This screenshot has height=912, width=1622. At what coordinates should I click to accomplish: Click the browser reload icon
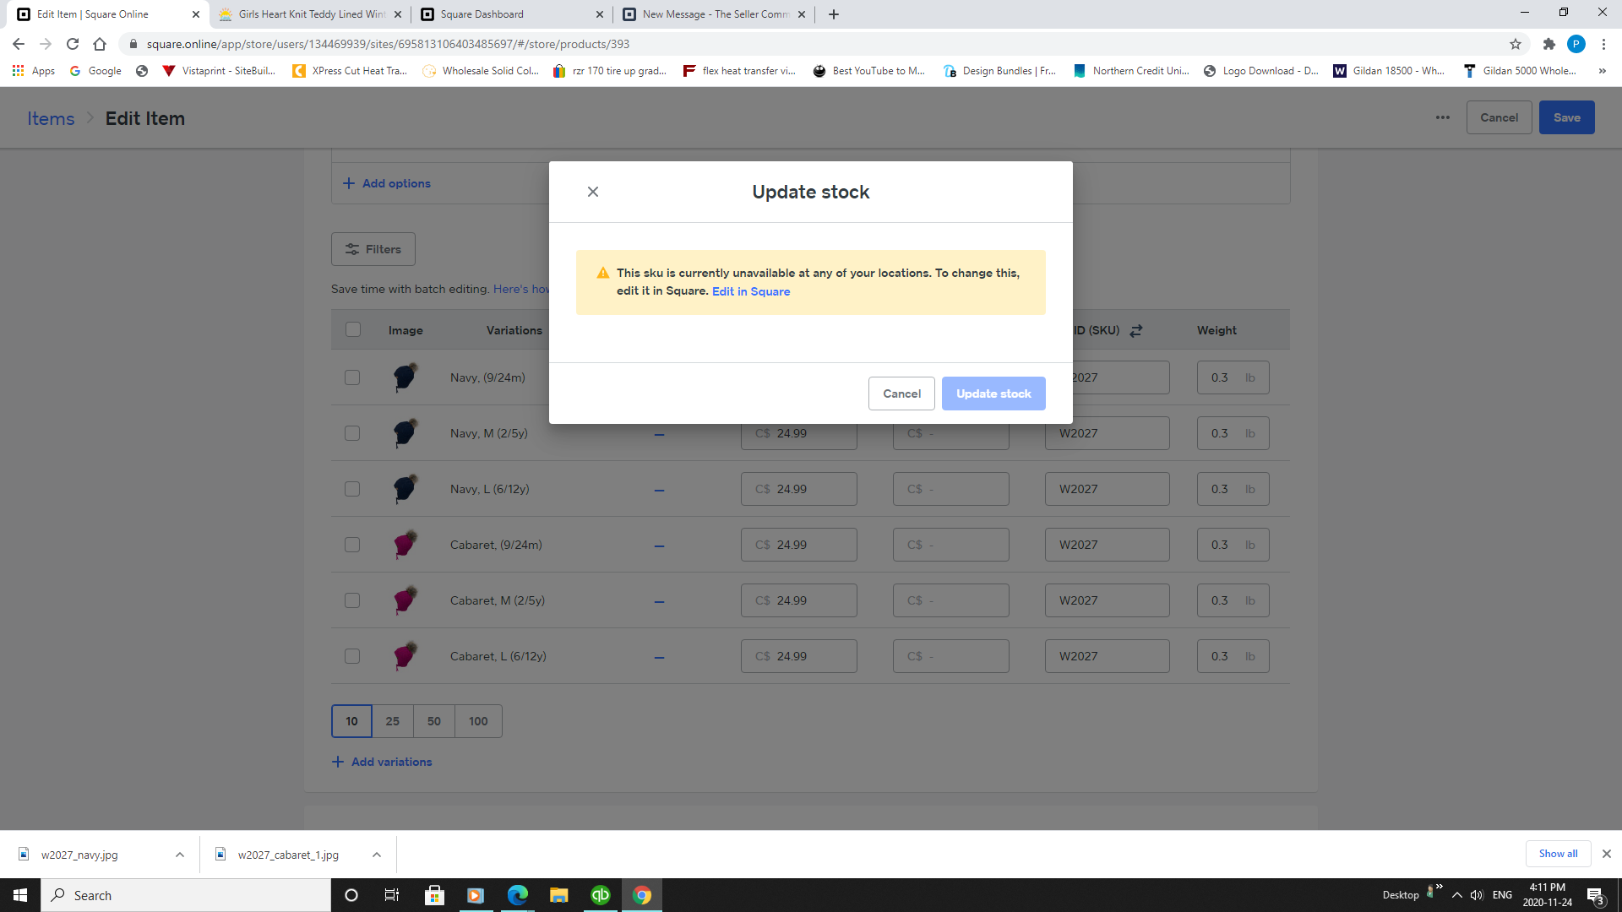pyautogui.click(x=73, y=44)
